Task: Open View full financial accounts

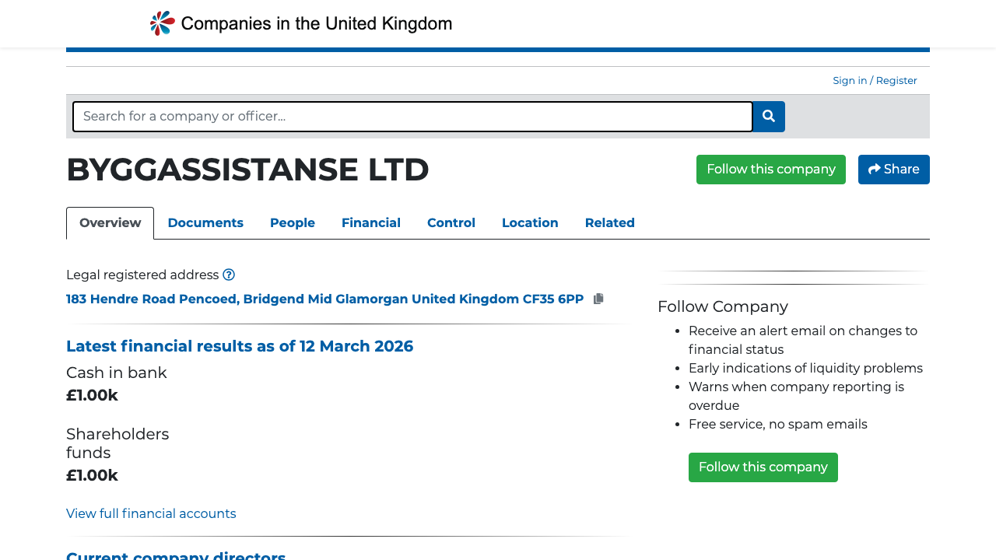Action: tap(151, 513)
